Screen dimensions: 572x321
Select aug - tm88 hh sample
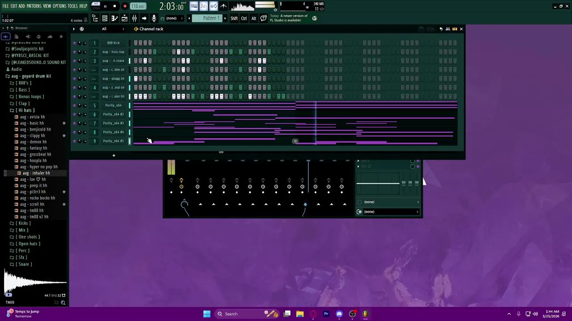coord(32,210)
